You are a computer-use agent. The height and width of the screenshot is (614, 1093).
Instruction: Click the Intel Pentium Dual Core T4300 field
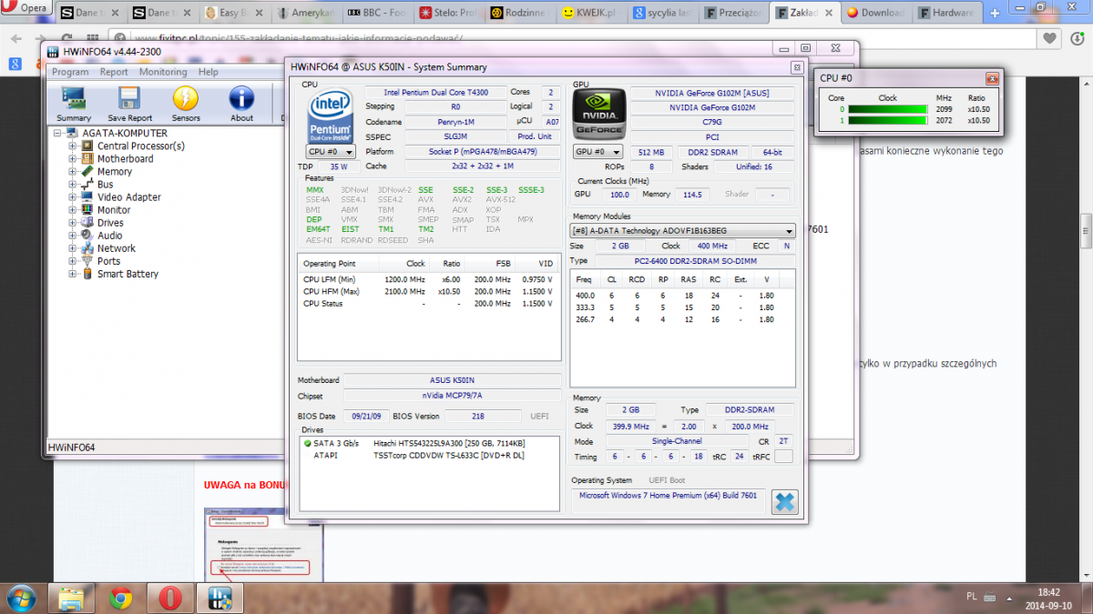click(435, 92)
